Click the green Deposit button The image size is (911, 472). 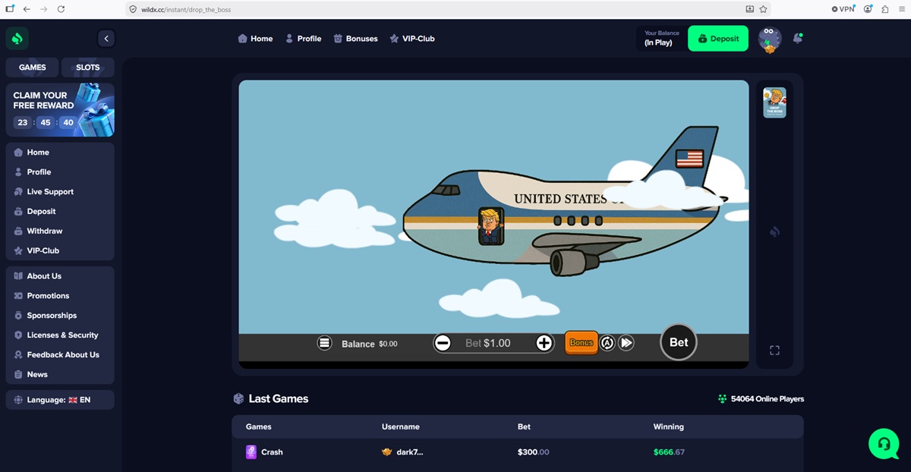tap(717, 39)
